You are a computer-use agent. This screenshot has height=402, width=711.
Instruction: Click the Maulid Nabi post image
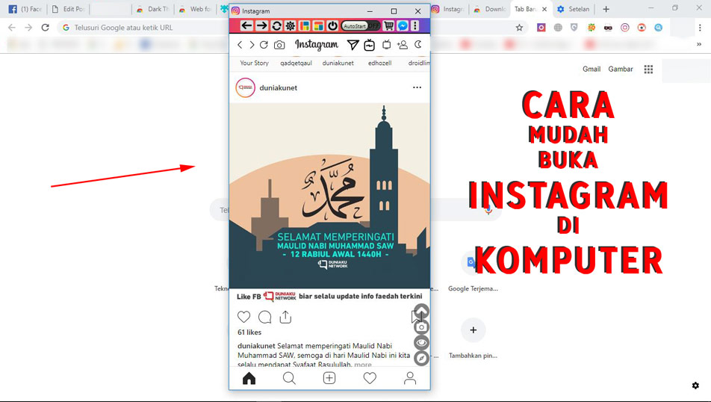[329, 196]
